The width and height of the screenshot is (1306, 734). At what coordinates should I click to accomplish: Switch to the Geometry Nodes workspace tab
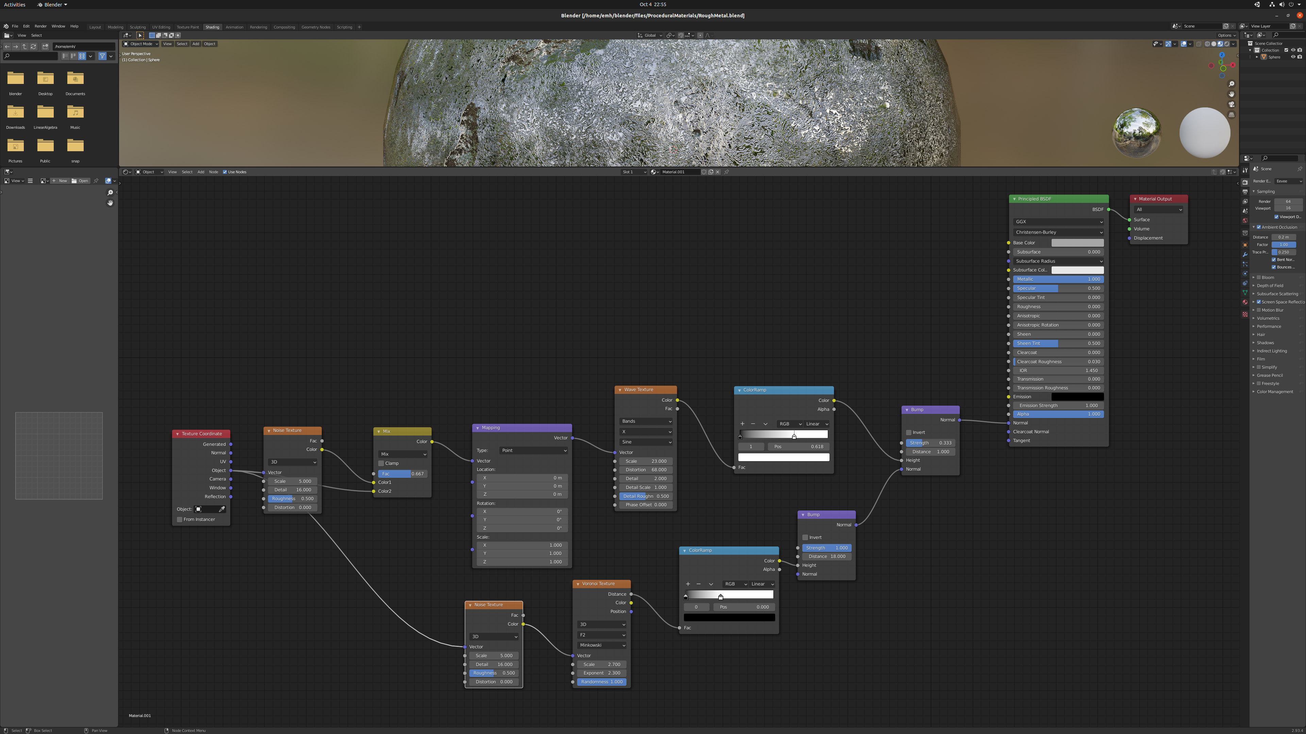point(316,27)
